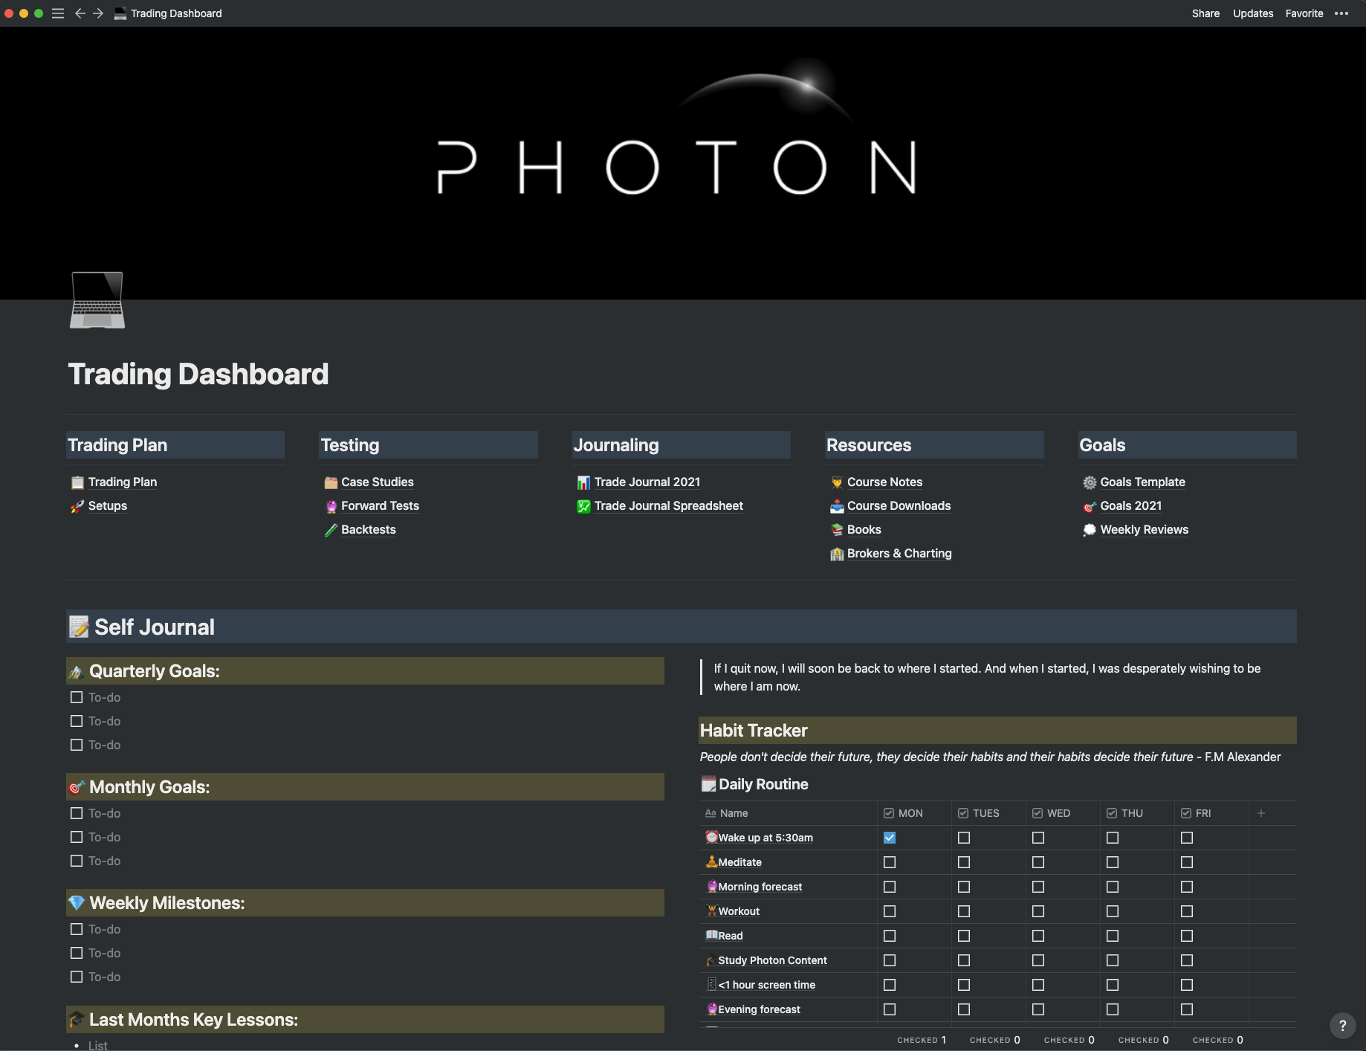Select the rocket icon next to Setups

click(77, 506)
